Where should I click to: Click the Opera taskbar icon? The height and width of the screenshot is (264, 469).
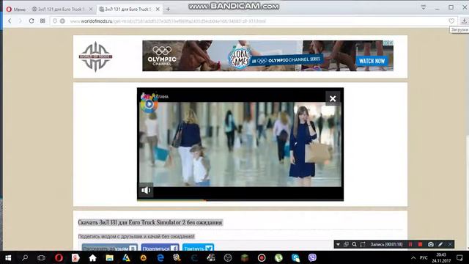tap(59, 257)
